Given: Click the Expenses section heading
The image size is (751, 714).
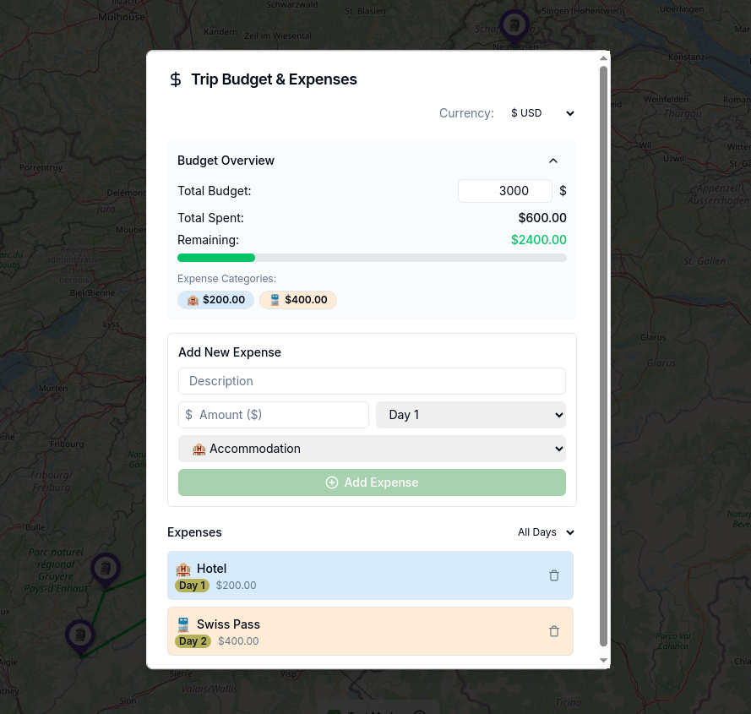Looking at the screenshot, I should coord(194,532).
